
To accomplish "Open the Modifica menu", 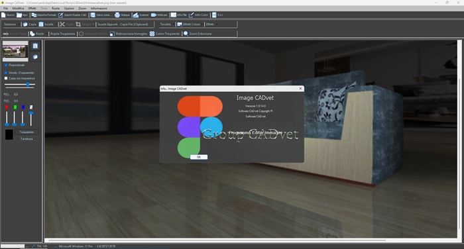I will [18, 9].
